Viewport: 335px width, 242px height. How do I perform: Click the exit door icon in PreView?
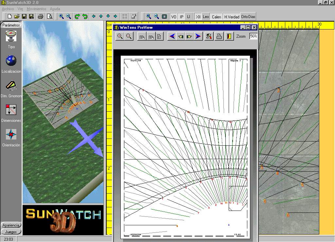(x=229, y=36)
